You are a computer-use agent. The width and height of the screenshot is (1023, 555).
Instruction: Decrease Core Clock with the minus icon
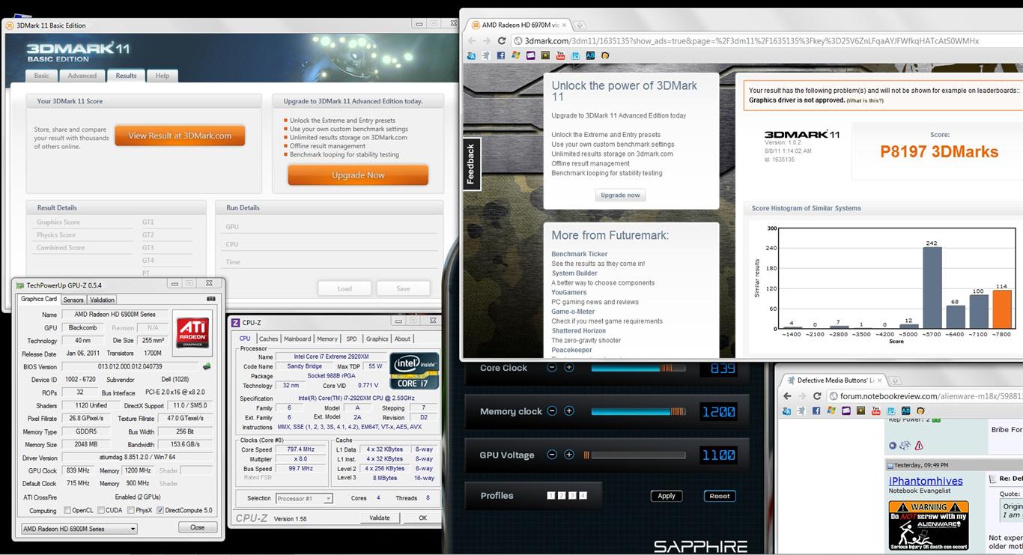click(552, 368)
